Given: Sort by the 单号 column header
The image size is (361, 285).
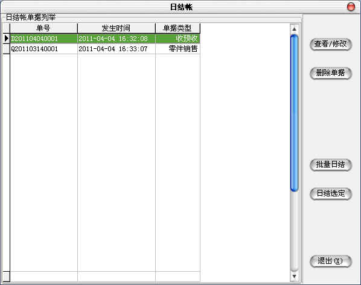Looking at the screenshot, I should coord(43,28).
